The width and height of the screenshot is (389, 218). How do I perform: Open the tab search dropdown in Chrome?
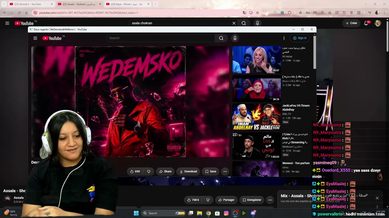(4, 4)
